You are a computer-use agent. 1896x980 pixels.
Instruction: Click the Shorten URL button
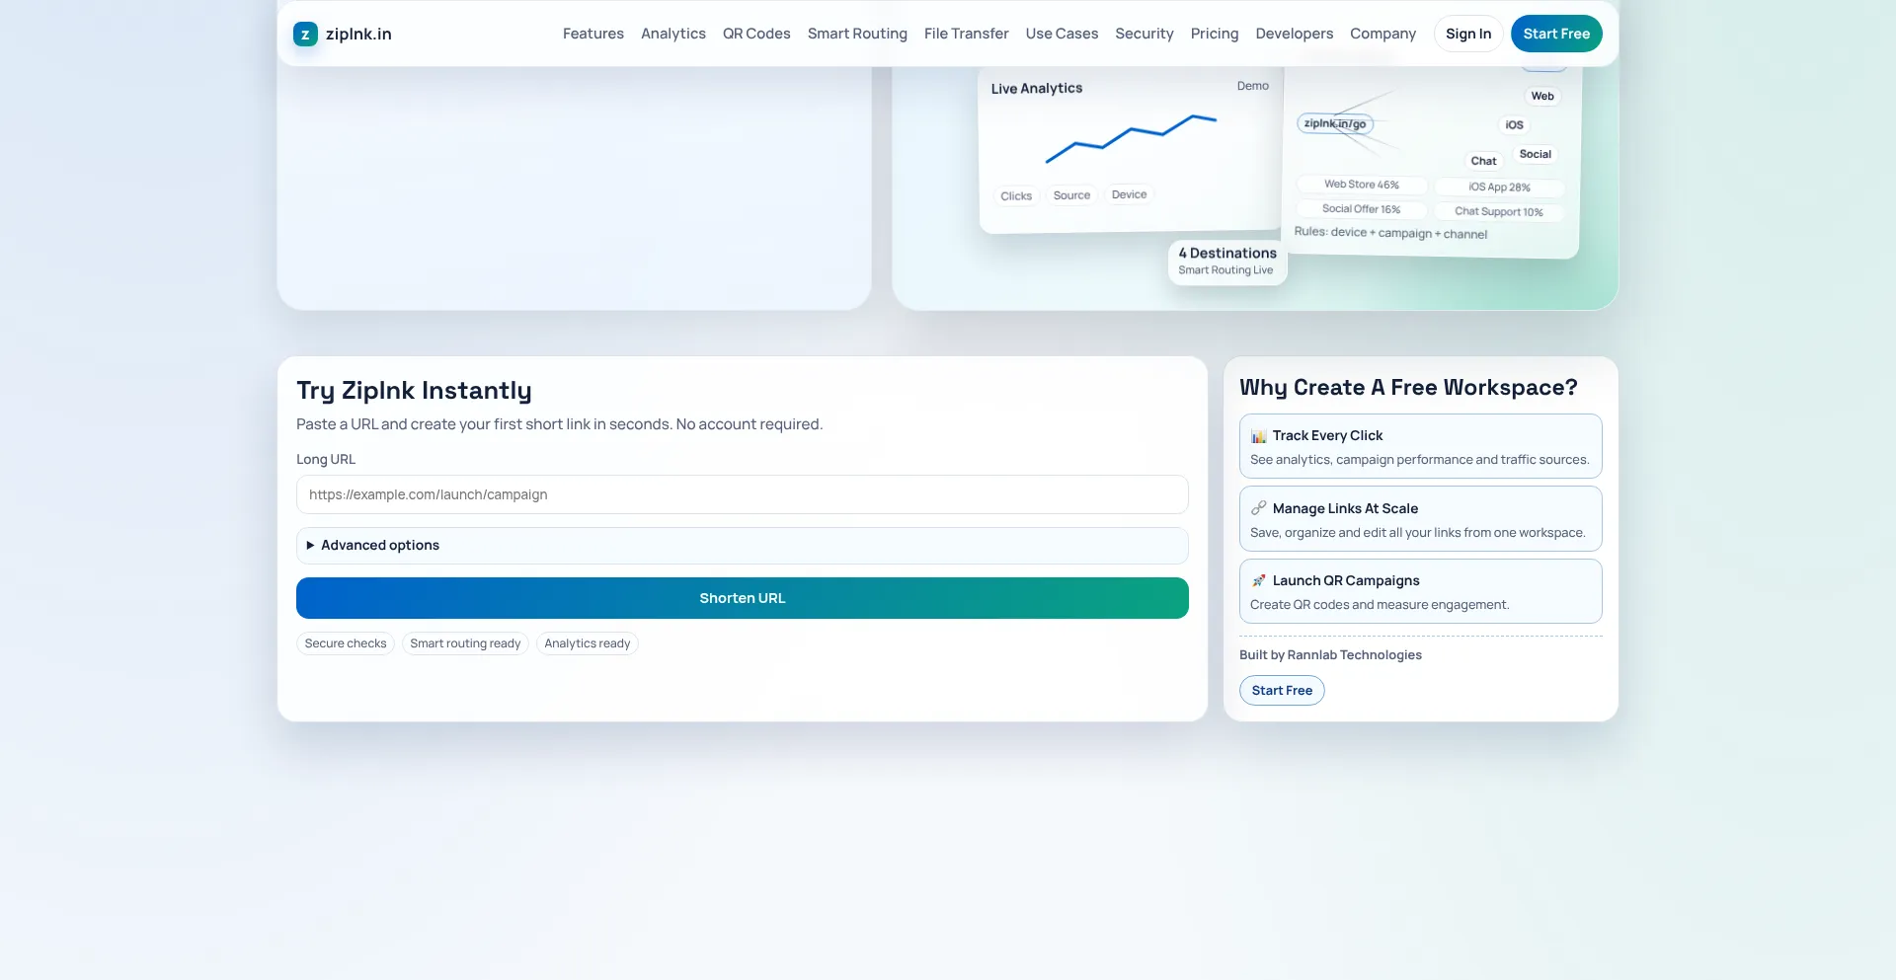(x=743, y=598)
